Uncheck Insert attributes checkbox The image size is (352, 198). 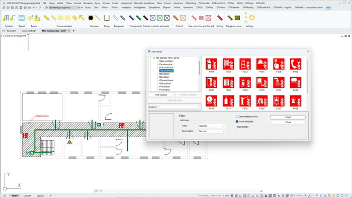(x=237, y=122)
